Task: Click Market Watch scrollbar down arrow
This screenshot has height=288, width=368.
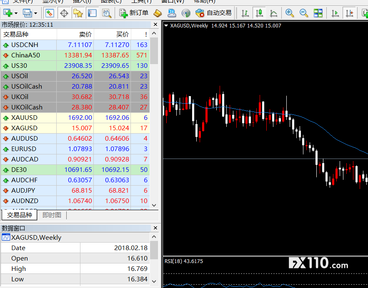Action: 154,205
